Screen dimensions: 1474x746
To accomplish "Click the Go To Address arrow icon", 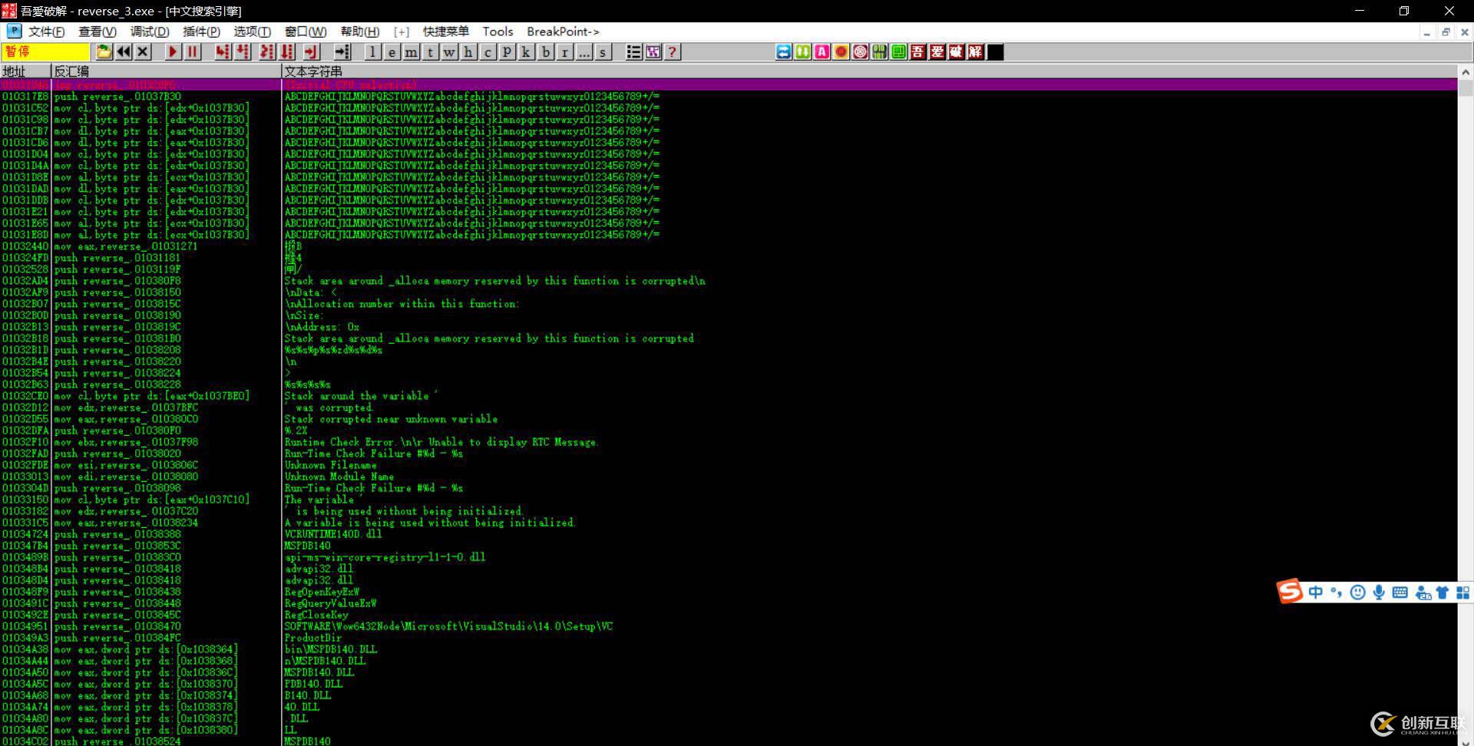I will (x=342, y=51).
